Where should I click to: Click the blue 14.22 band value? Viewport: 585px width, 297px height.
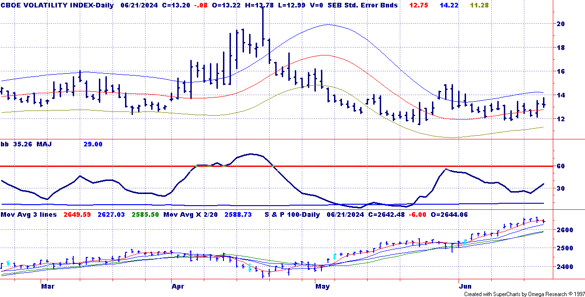[x=449, y=5]
